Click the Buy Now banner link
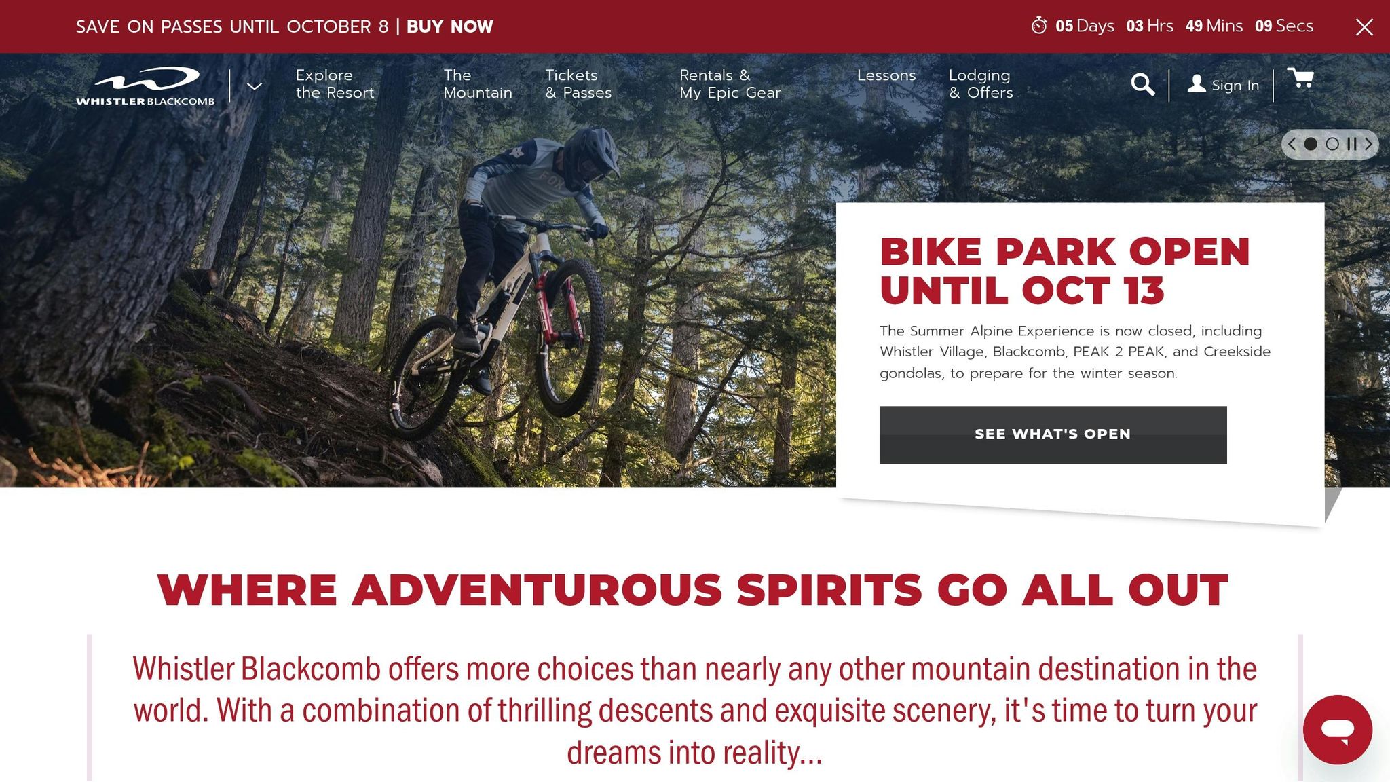The height and width of the screenshot is (782, 1390). [x=449, y=26]
